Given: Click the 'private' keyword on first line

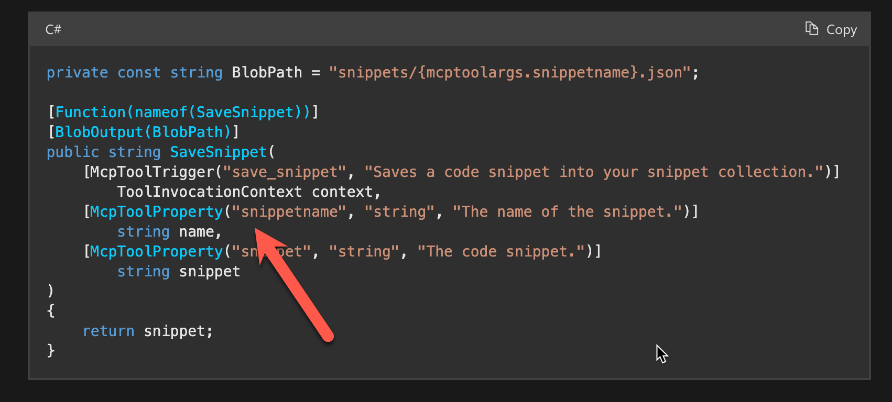Looking at the screenshot, I should click(77, 72).
